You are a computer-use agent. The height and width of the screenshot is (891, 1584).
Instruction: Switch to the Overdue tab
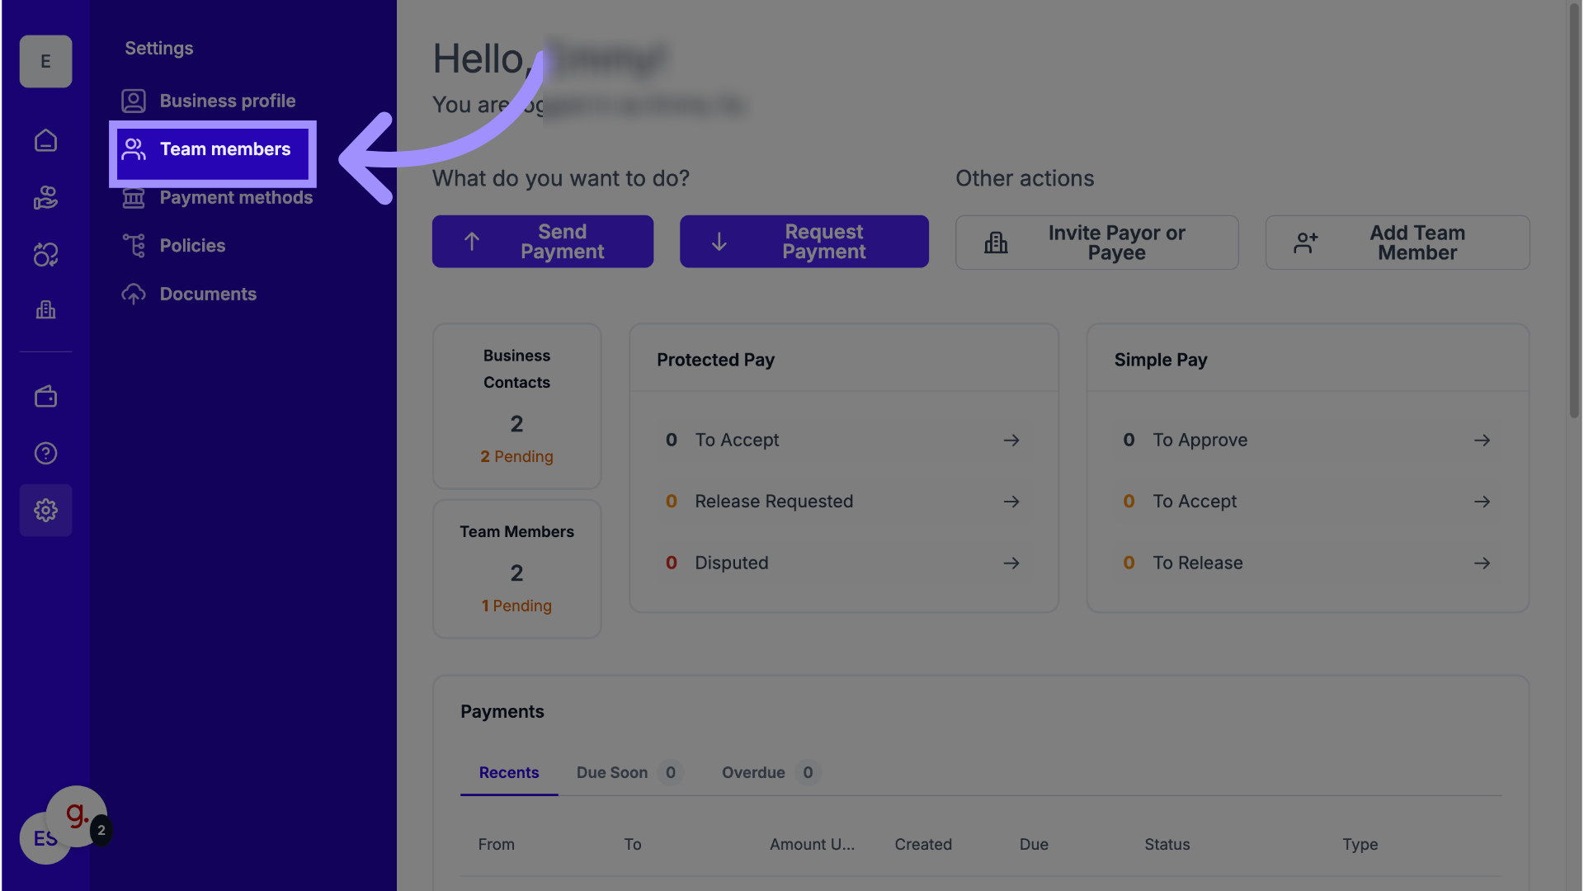tap(753, 773)
